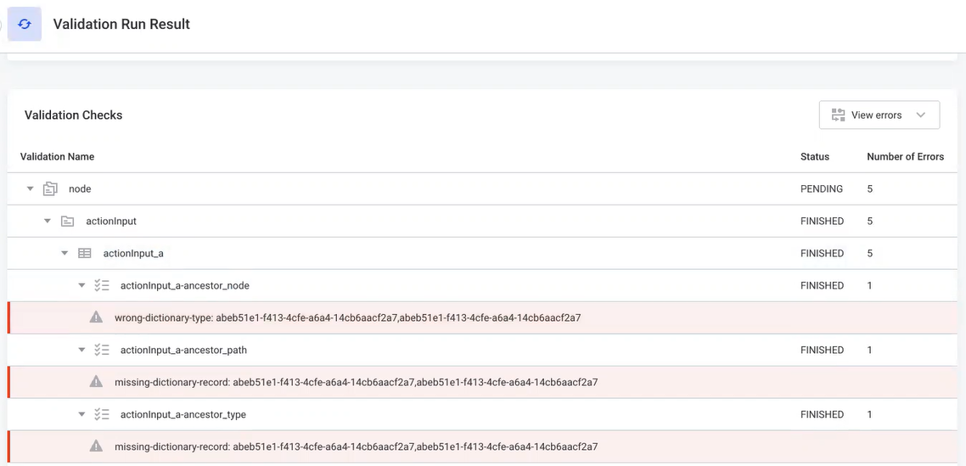Click the table icon next to actionInput_a

85,254
